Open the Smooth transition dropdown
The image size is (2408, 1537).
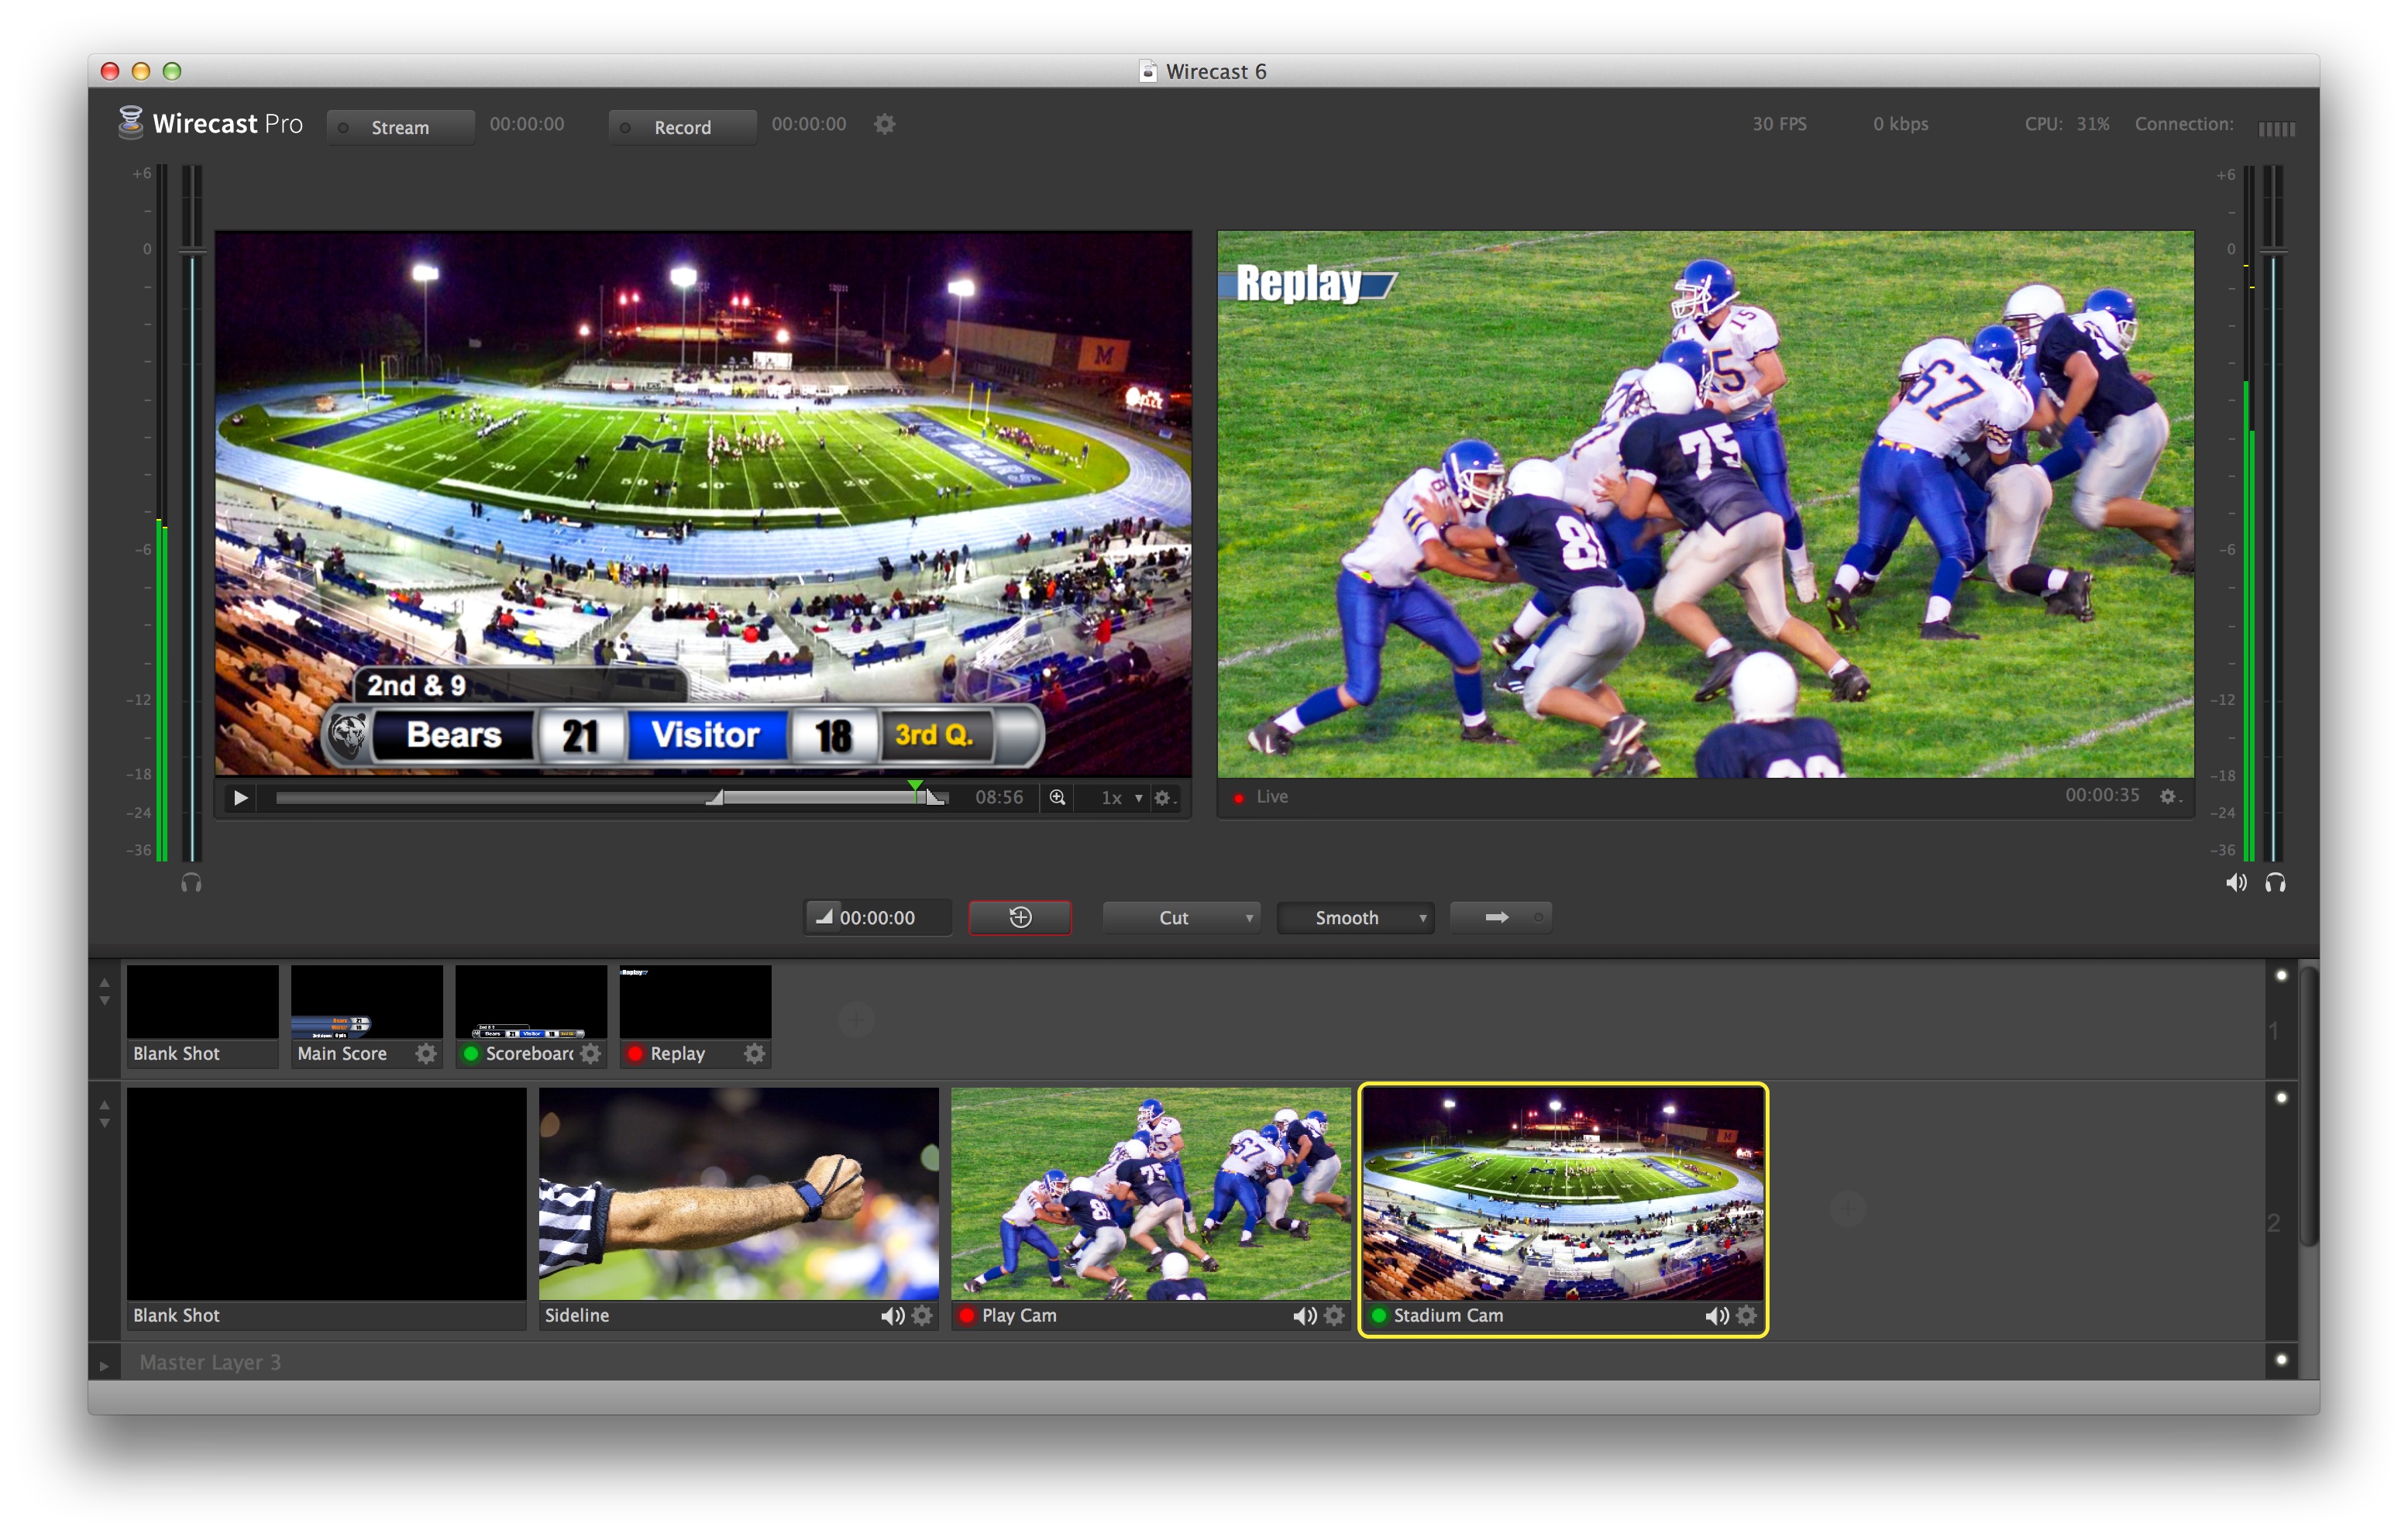(x=1355, y=917)
